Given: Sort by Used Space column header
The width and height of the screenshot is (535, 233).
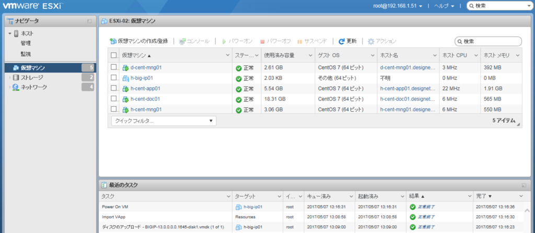Looking at the screenshot, I should [279, 55].
